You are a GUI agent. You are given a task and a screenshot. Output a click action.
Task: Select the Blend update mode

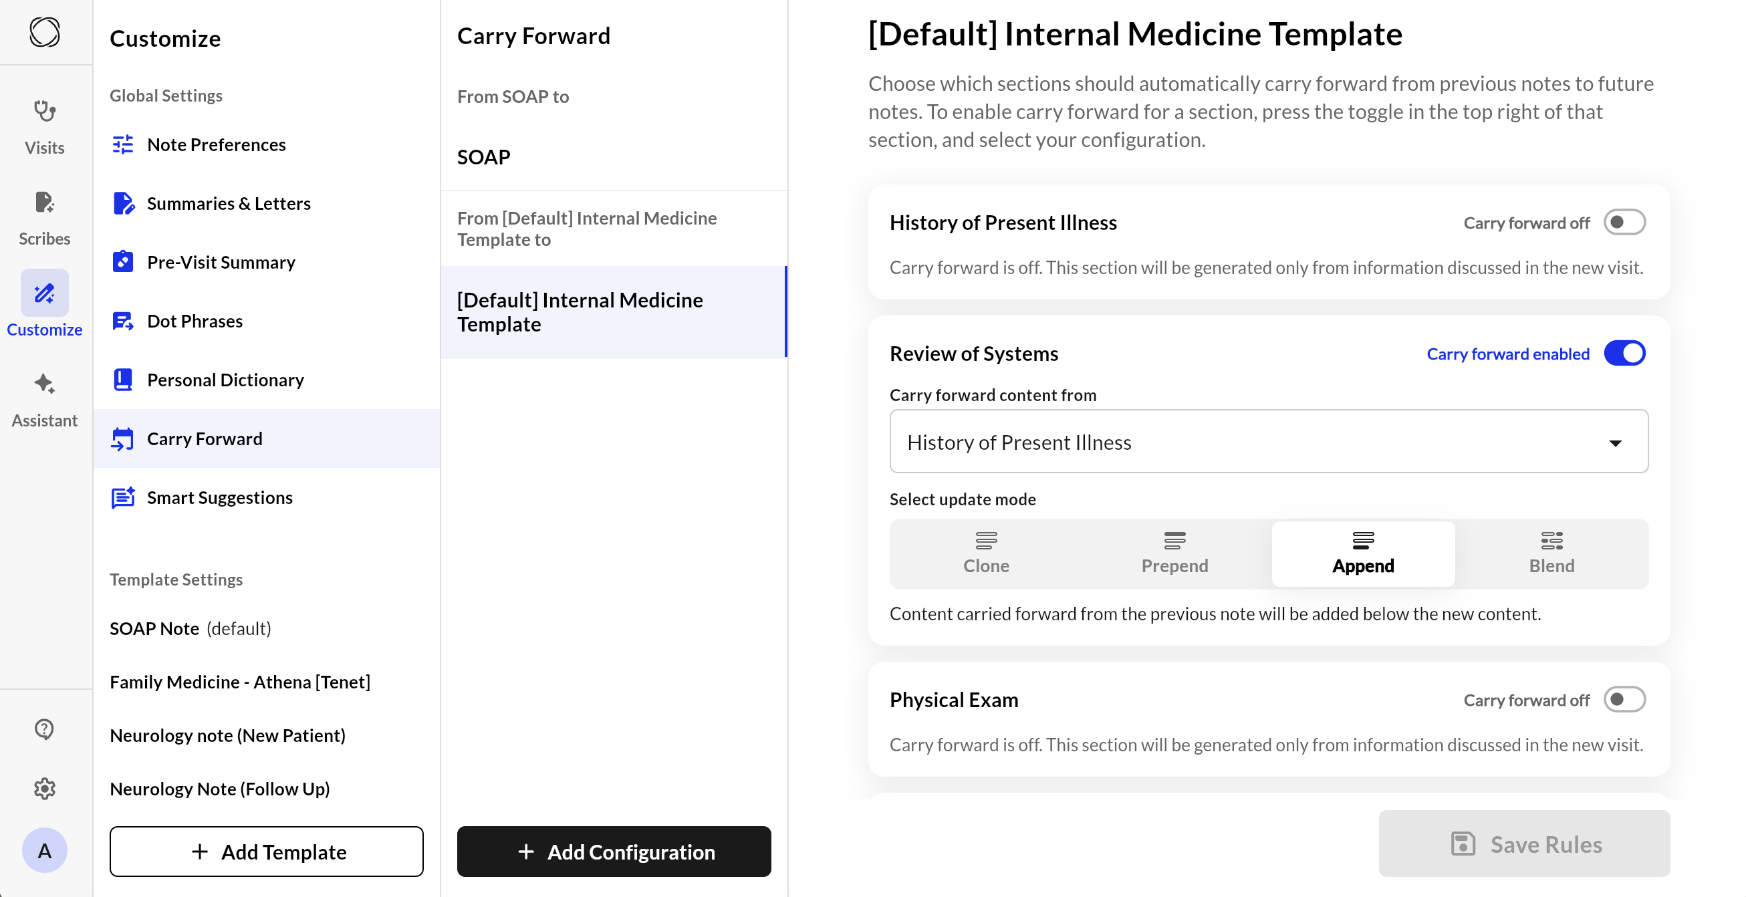(x=1551, y=553)
